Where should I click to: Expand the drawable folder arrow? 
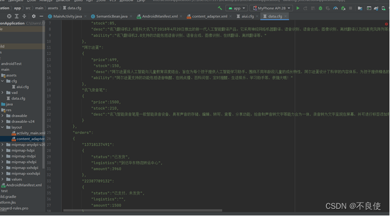pyautogui.click(x=2, y=116)
